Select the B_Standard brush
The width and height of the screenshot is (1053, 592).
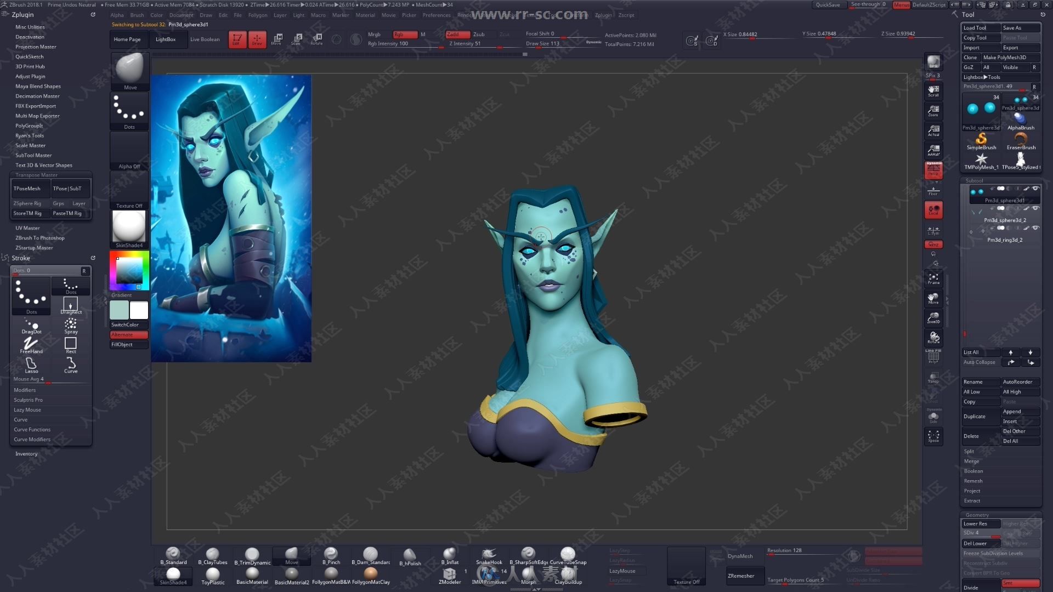(x=173, y=556)
